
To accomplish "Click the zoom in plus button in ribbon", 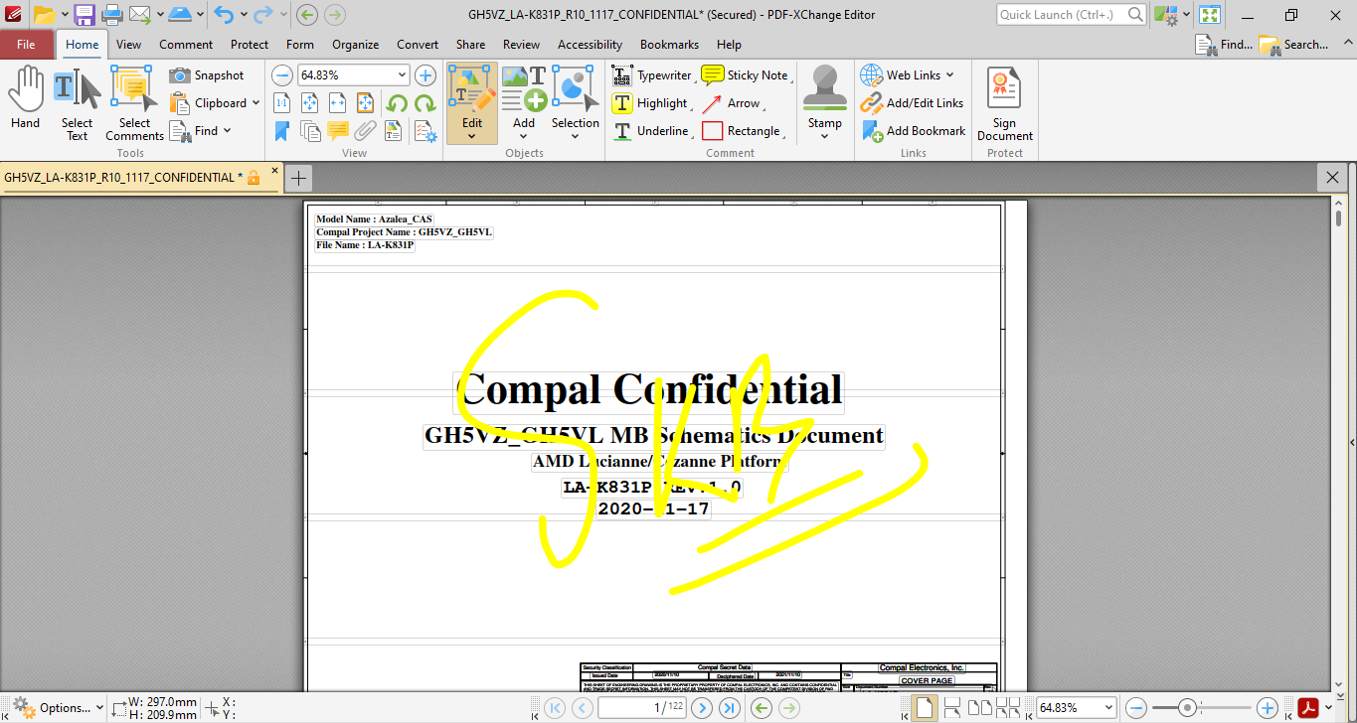I will [425, 75].
